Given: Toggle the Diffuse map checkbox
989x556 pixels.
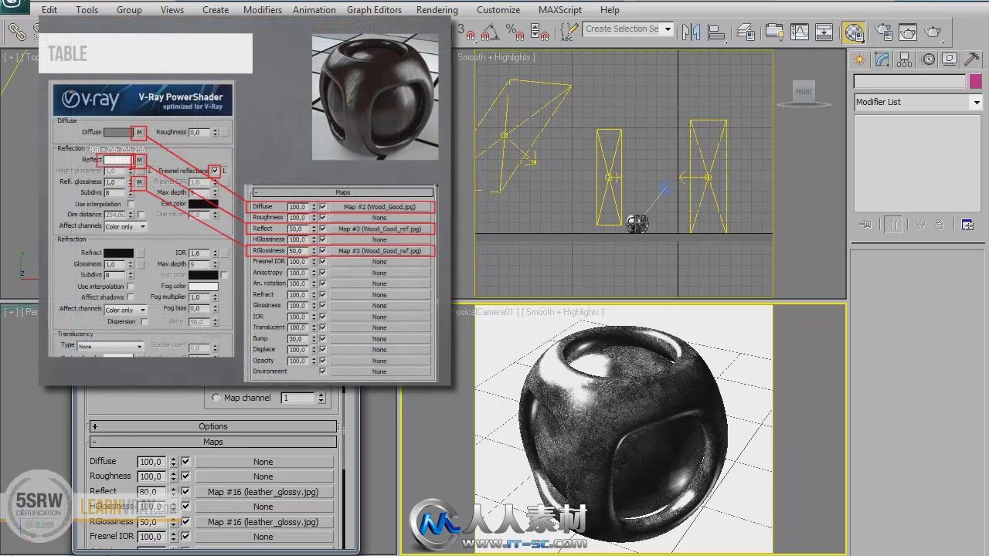Looking at the screenshot, I should tap(185, 462).
